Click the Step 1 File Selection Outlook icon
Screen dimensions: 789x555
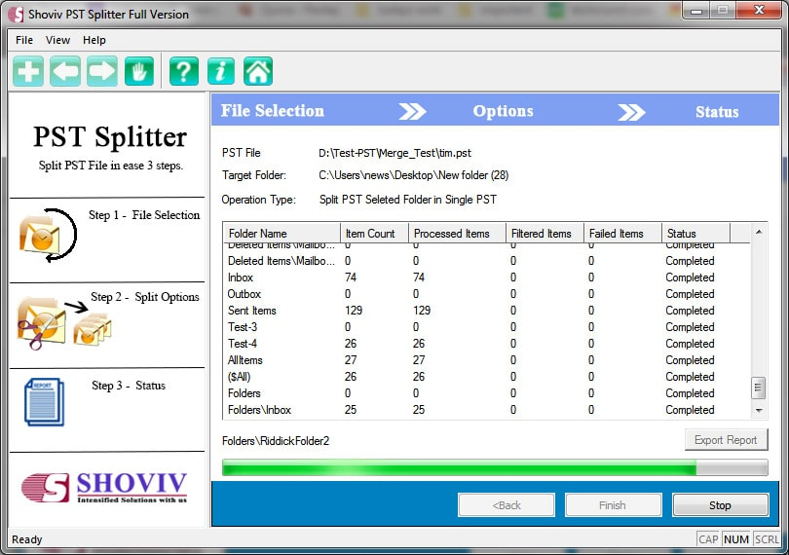(x=48, y=235)
